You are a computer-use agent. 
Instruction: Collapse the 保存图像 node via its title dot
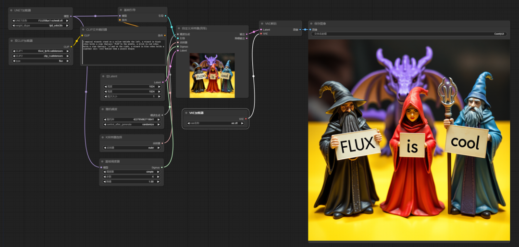click(x=311, y=24)
